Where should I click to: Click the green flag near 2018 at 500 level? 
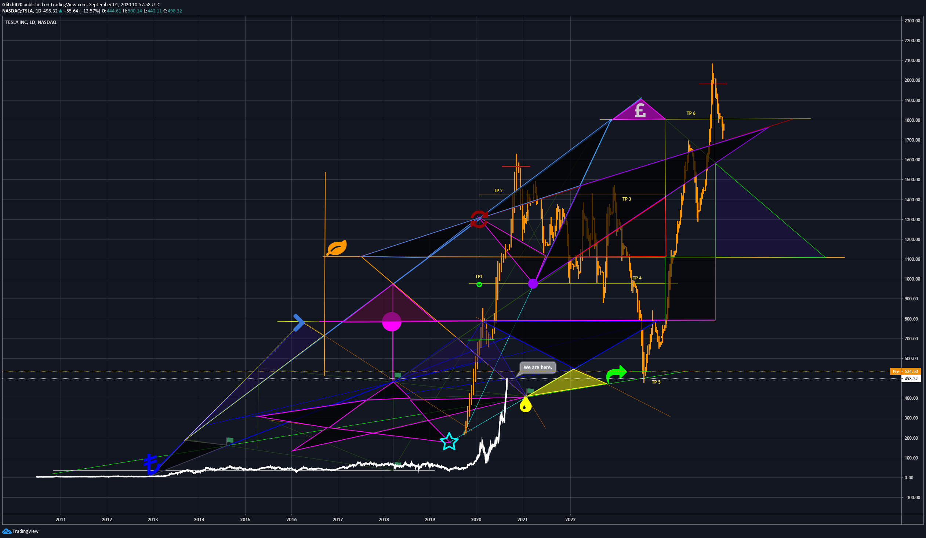pos(398,375)
